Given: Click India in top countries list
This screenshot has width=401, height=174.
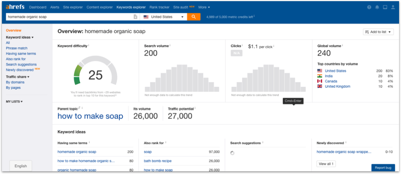Looking at the screenshot, I should coord(329,76).
